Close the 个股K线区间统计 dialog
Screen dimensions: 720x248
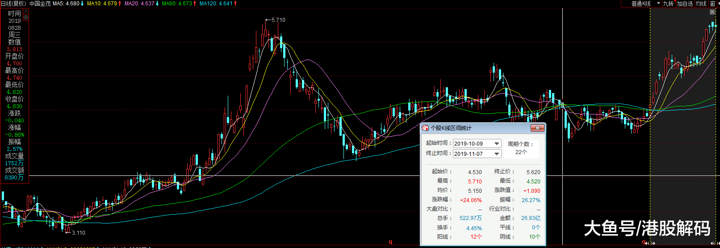click(537, 128)
